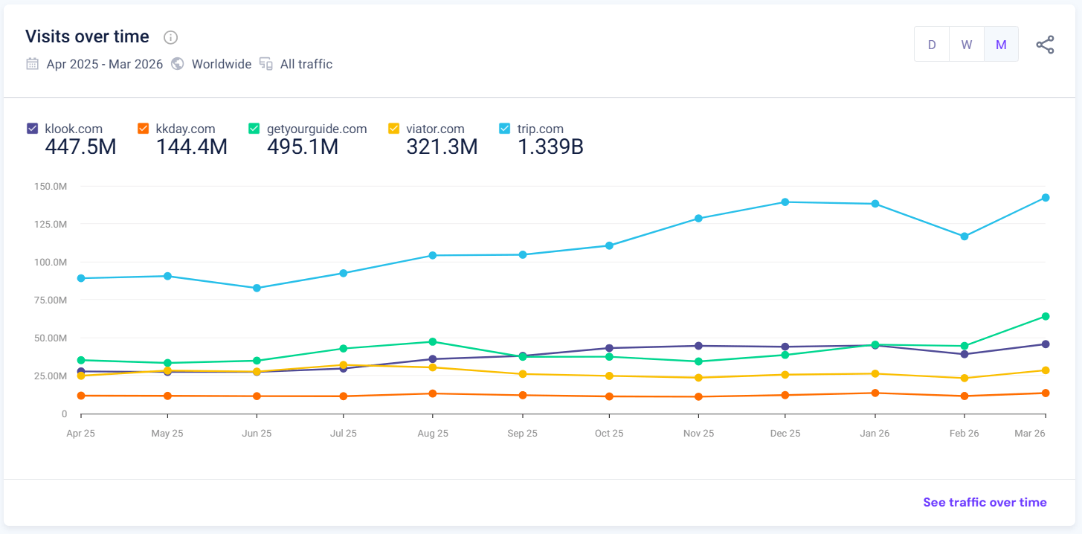The height and width of the screenshot is (534, 1082).
Task: Click the viator.com 321.3M total
Action: (442, 147)
